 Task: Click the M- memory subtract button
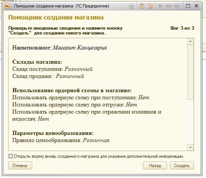[178, 6]
